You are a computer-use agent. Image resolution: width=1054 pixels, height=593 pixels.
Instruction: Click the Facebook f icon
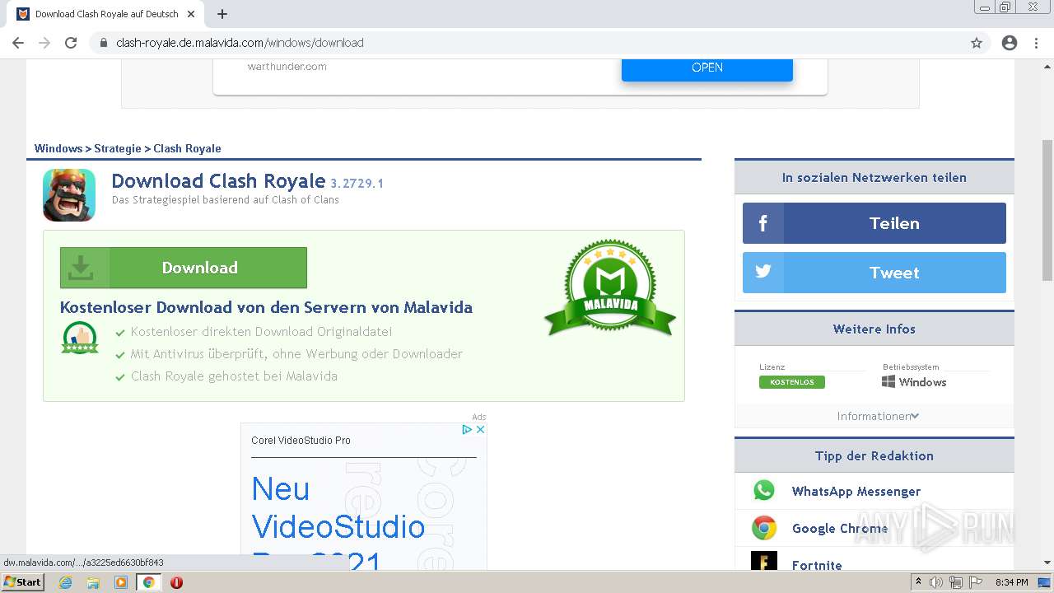[x=763, y=223]
